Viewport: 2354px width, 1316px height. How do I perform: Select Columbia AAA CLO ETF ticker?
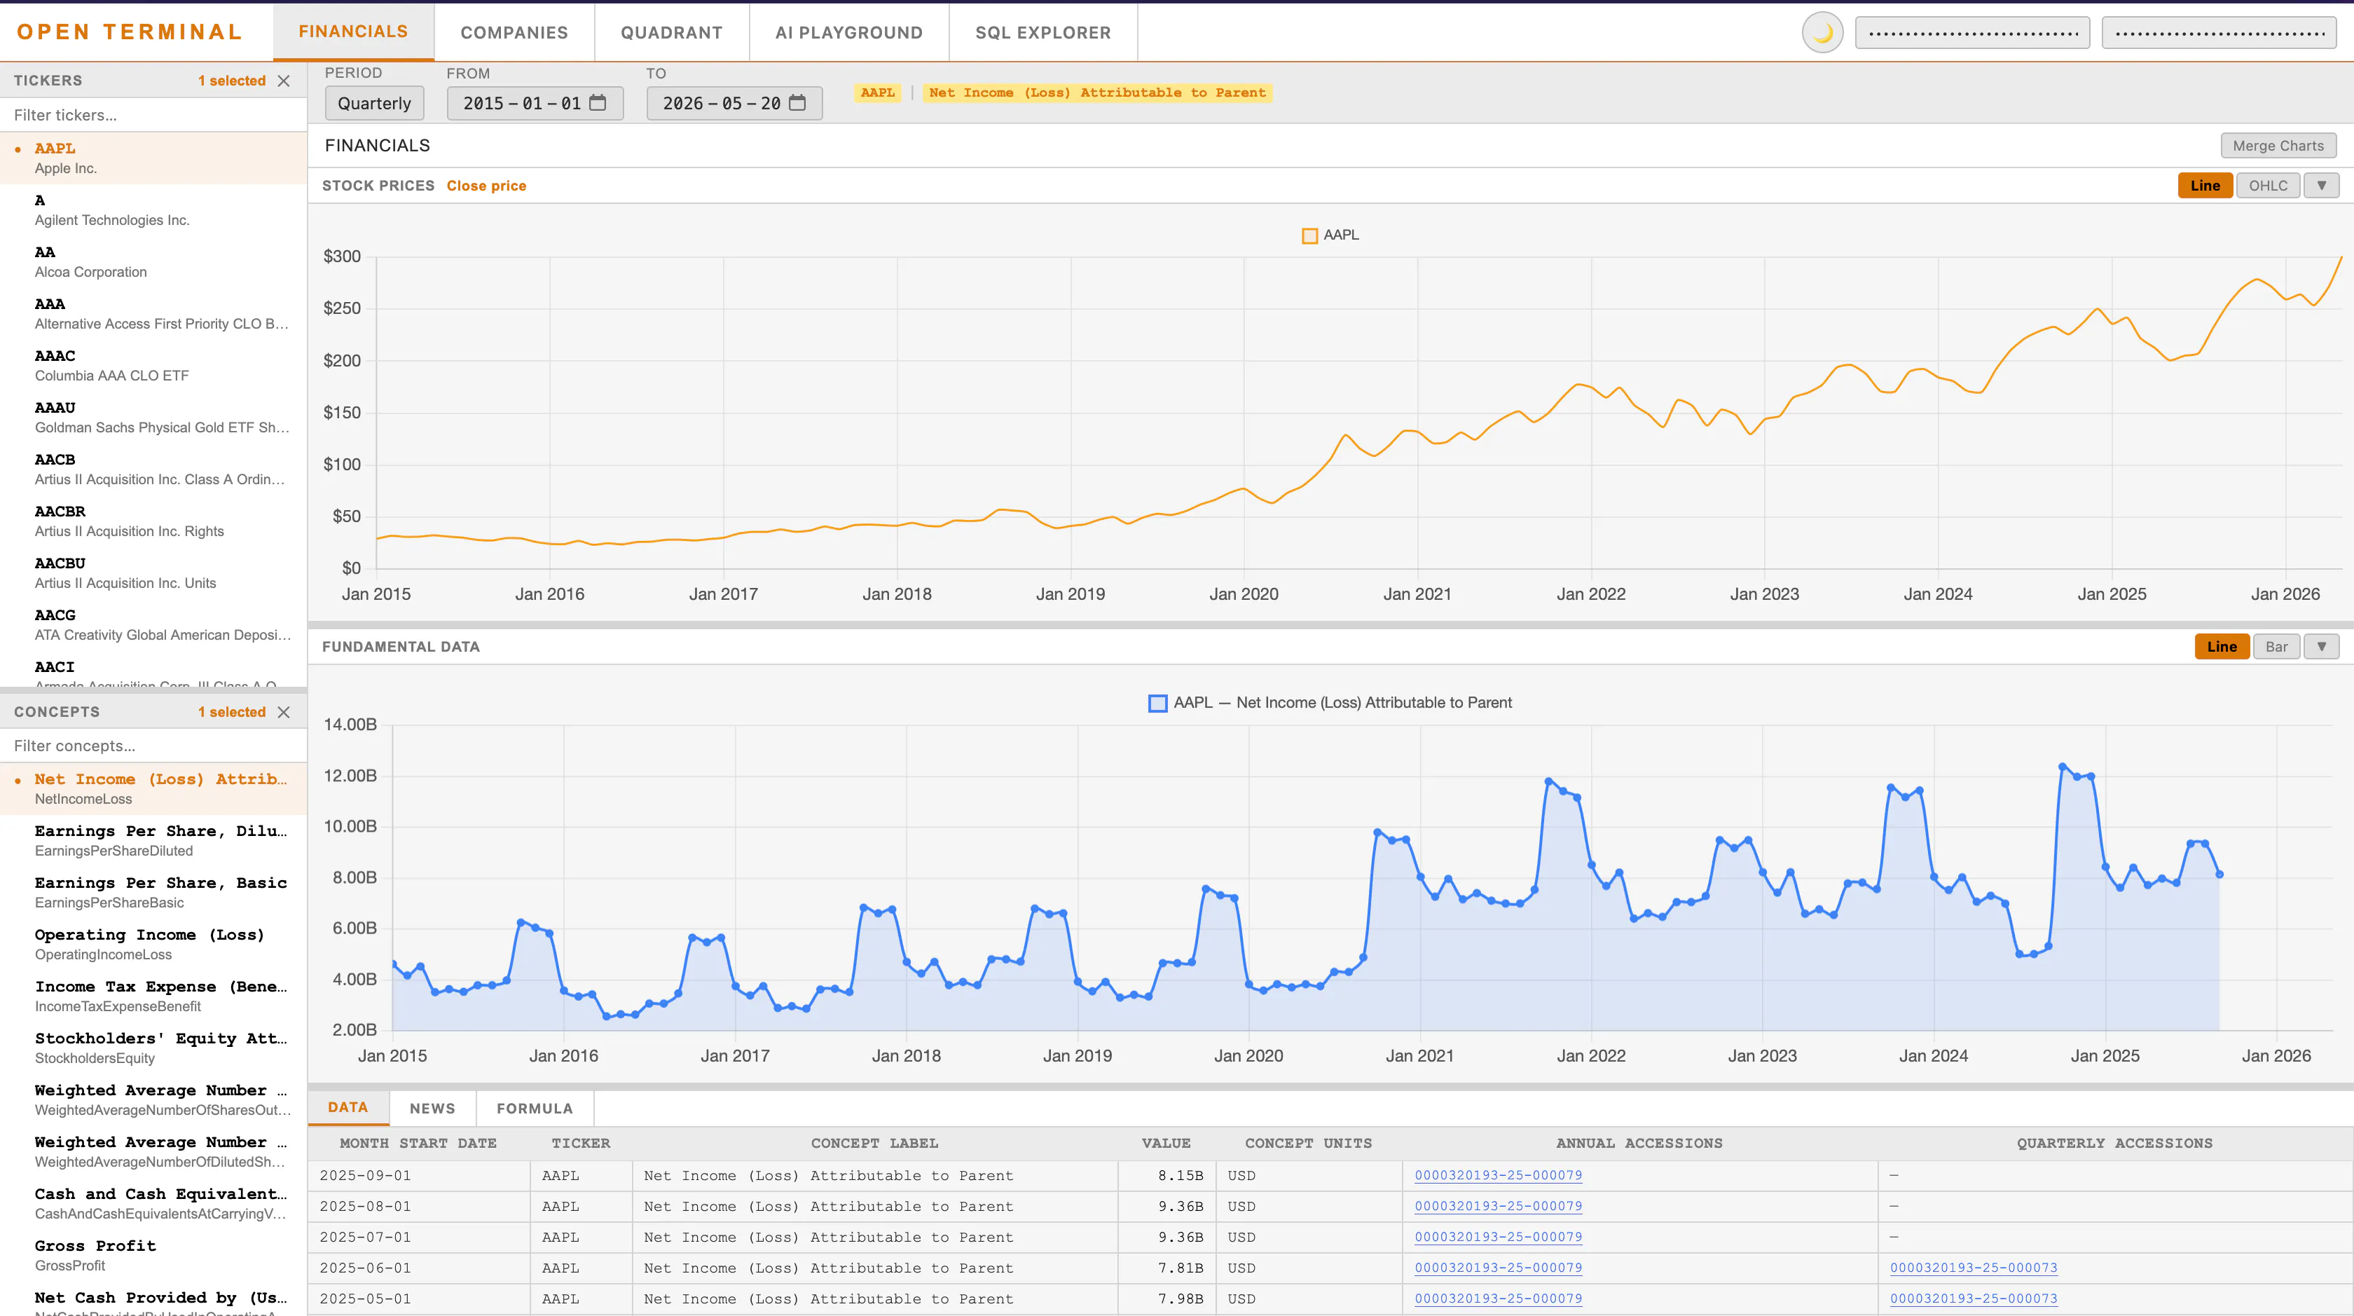[x=153, y=366]
